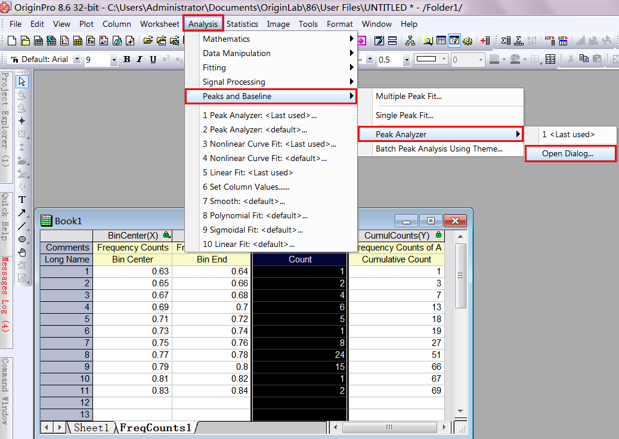619x439 pixels.
Task: Pick the Arrow drawing tool
Action: click(22, 212)
